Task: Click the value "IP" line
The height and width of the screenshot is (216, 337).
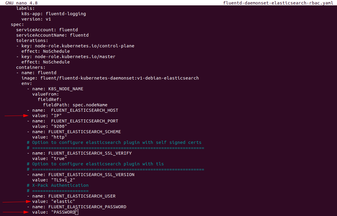Action: point(47,116)
